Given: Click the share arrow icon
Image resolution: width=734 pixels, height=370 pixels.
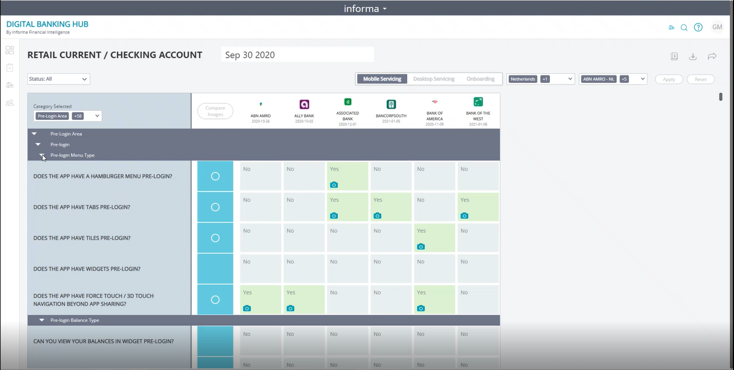Looking at the screenshot, I should point(712,56).
